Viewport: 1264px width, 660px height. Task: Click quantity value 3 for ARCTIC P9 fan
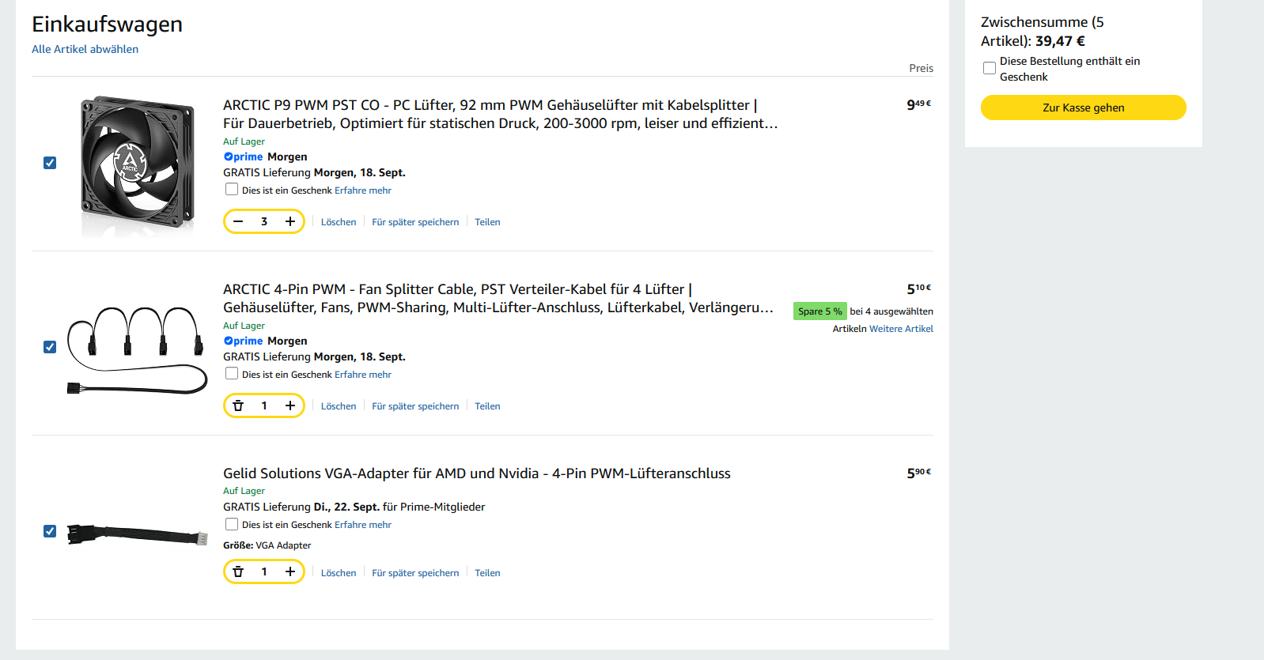[264, 221]
